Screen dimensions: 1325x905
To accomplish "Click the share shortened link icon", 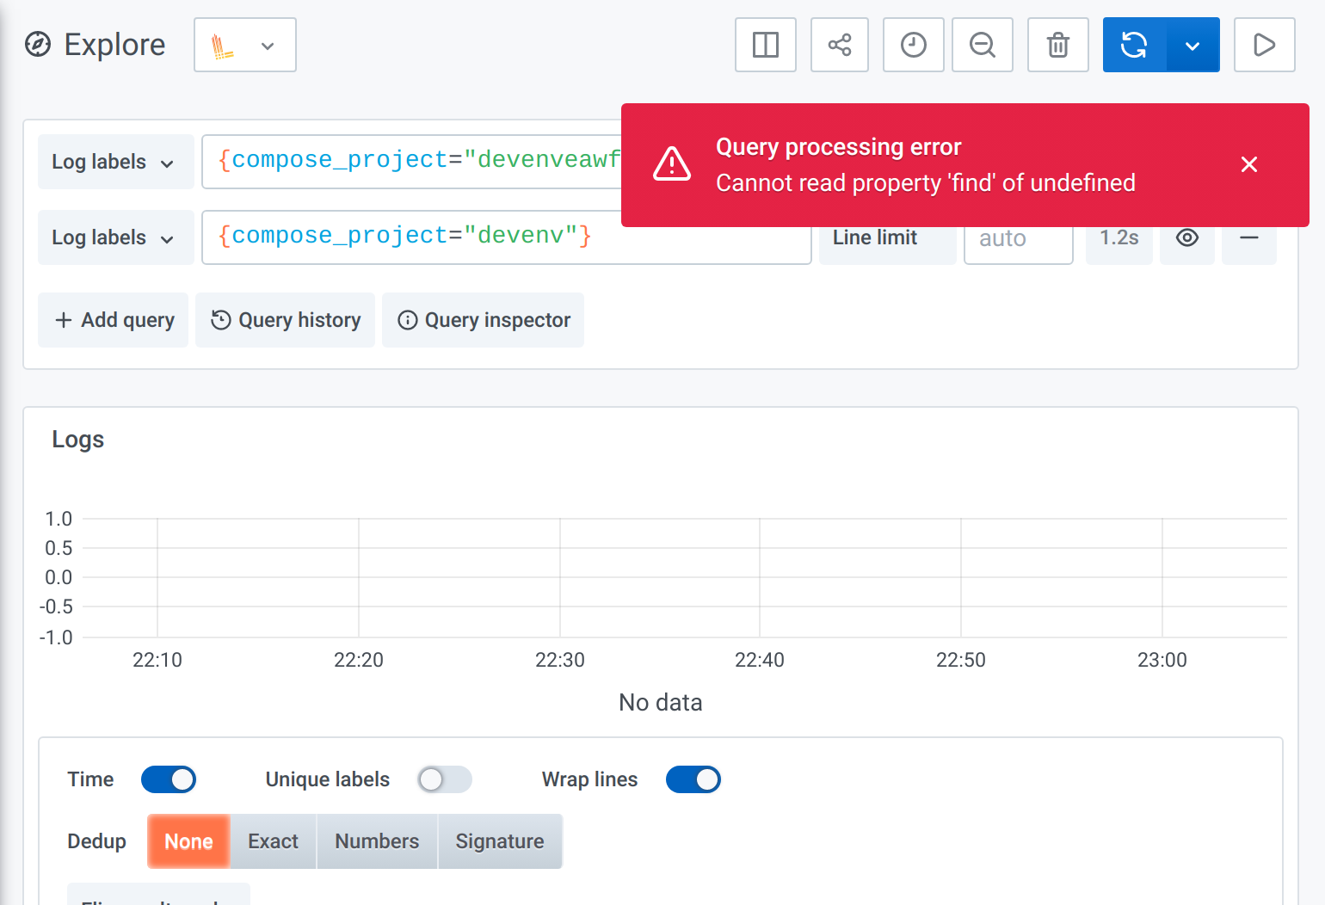I will [x=839, y=45].
